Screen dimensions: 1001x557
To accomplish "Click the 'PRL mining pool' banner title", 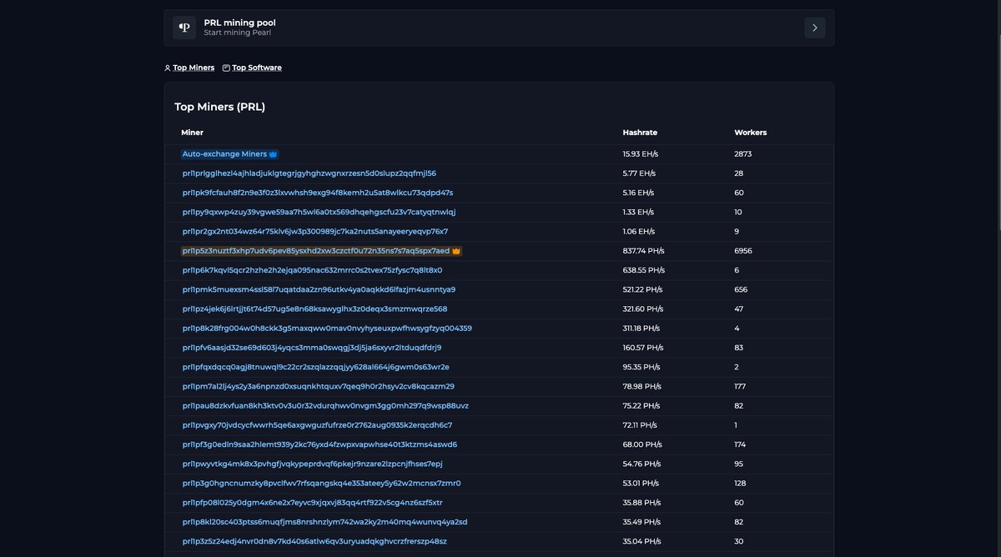I will point(240,23).
